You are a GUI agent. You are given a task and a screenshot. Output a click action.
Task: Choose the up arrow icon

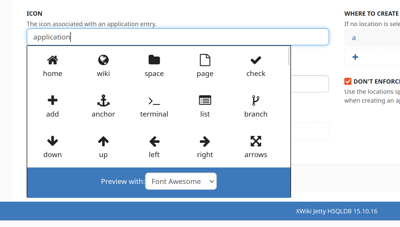103,141
